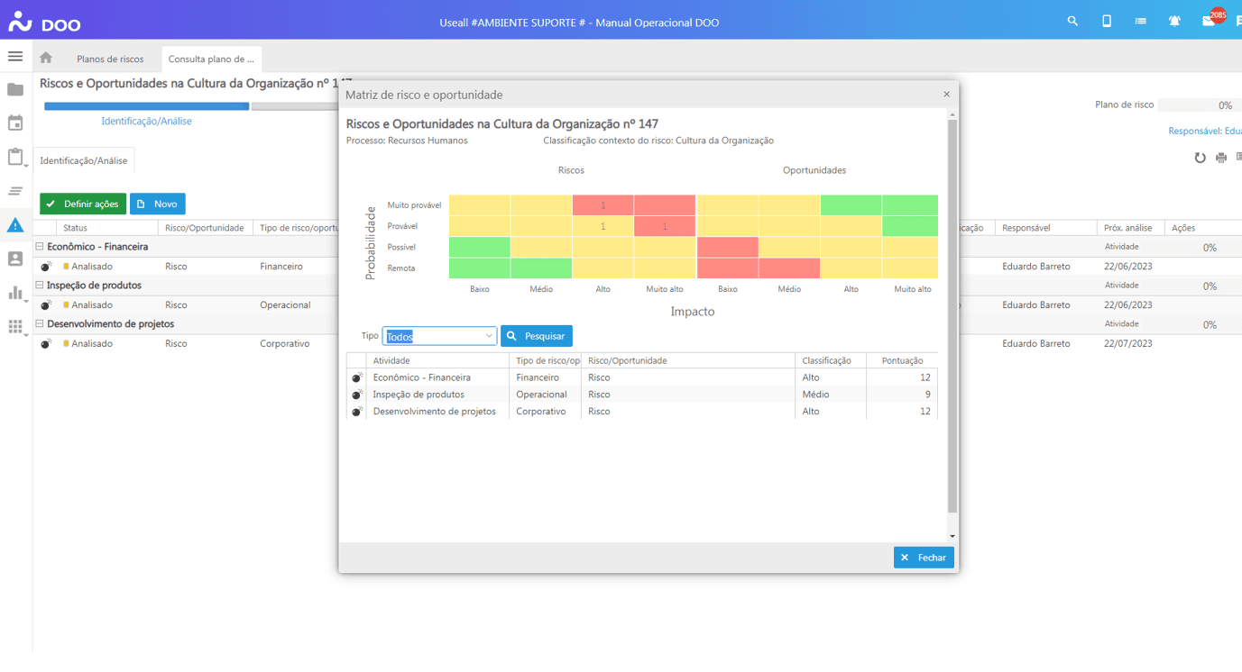Open the hamburger menu in sidebar
The image size is (1242, 672).
[x=15, y=57]
